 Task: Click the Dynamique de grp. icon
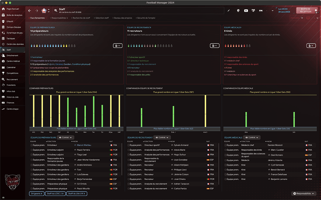tap(3, 33)
